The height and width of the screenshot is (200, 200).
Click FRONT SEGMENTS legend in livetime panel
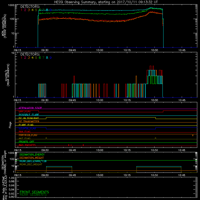34,192
